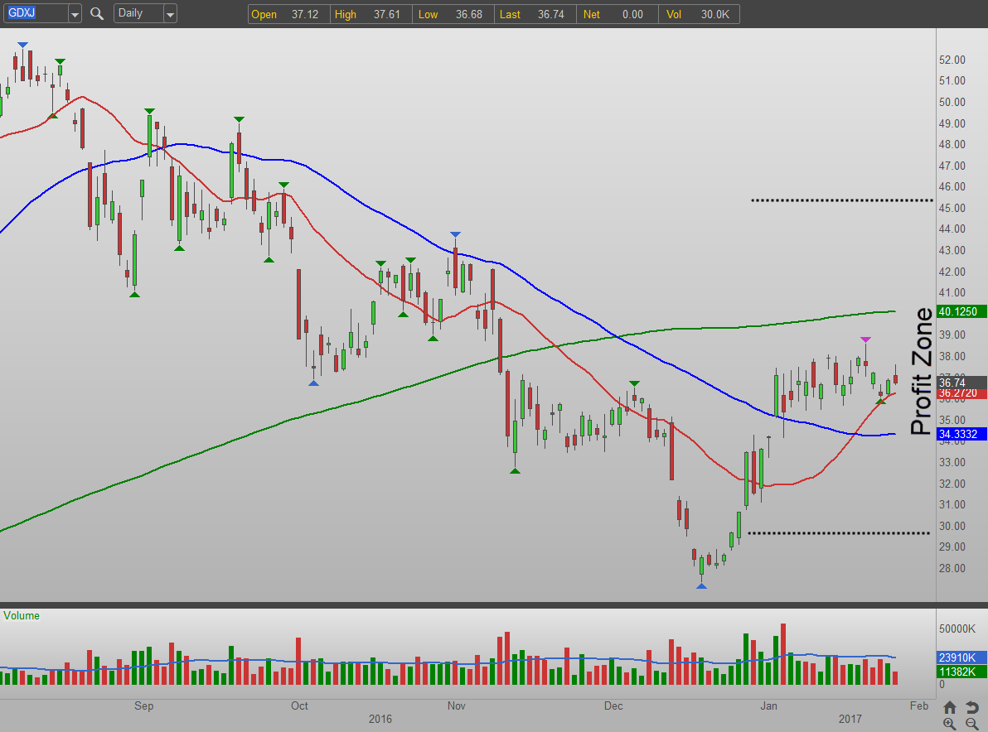The height and width of the screenshot is (732, 988).
Task: Click the Low 36.68 quote field
Action: point(453,14)
